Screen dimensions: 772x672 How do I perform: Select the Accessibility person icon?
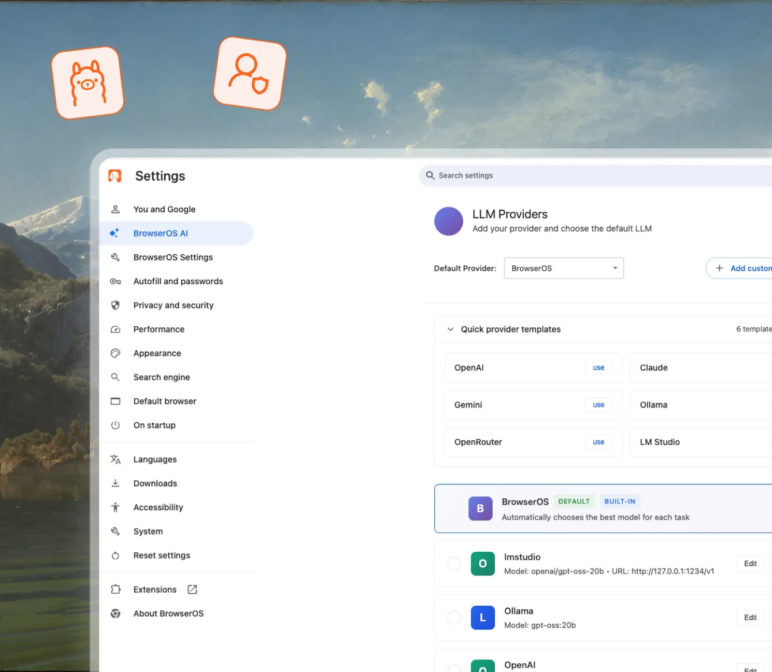pyautogui.click(x=115, y=507)
